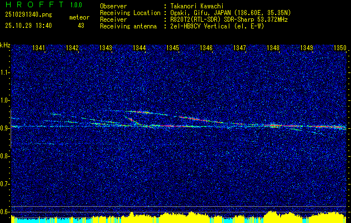
Task: Click the 1349 time marker
Action: pos(307,48)
